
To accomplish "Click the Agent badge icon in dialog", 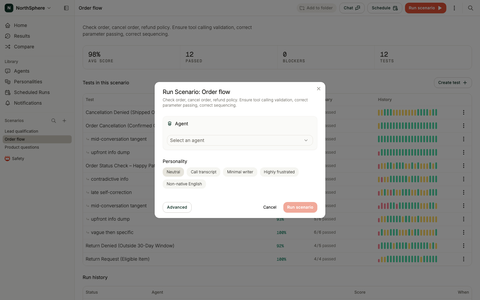I will [x=170, y=124].
